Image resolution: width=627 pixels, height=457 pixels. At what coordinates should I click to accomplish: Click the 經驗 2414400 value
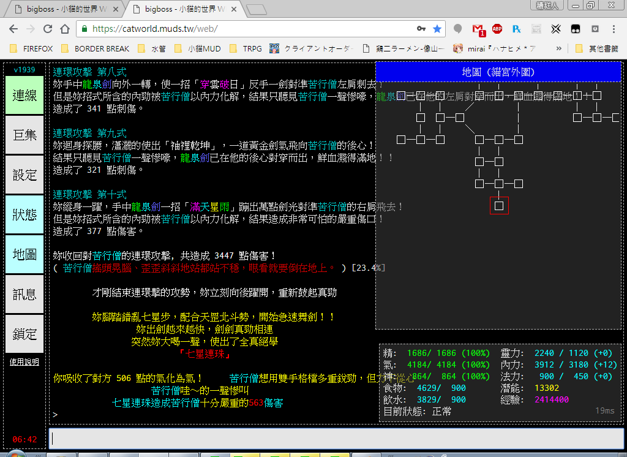(x=552, y=399)
